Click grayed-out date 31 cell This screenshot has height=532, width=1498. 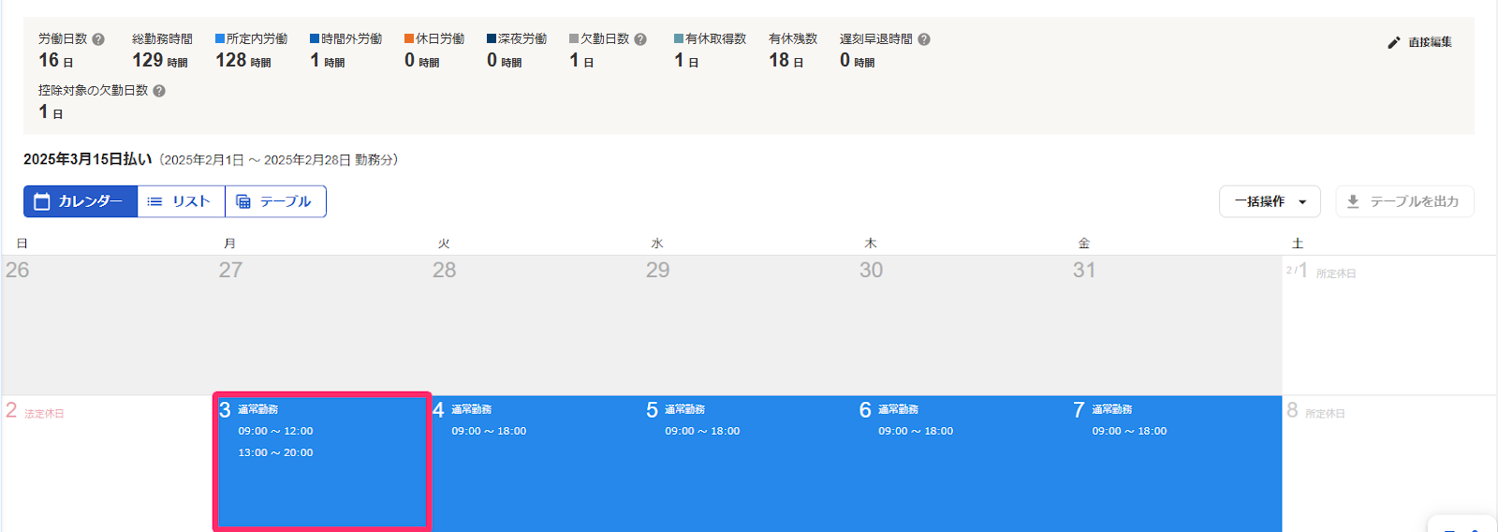pyautogui.click(x=1176, y=325)
